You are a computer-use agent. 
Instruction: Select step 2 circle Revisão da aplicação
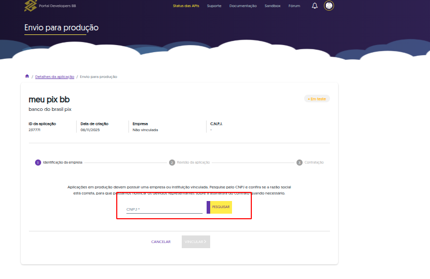coord(172,163)
